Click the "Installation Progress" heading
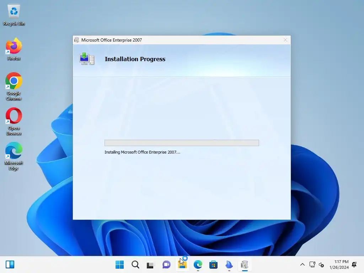The width and height of the screenshot is (364, 273). (135, 59)
